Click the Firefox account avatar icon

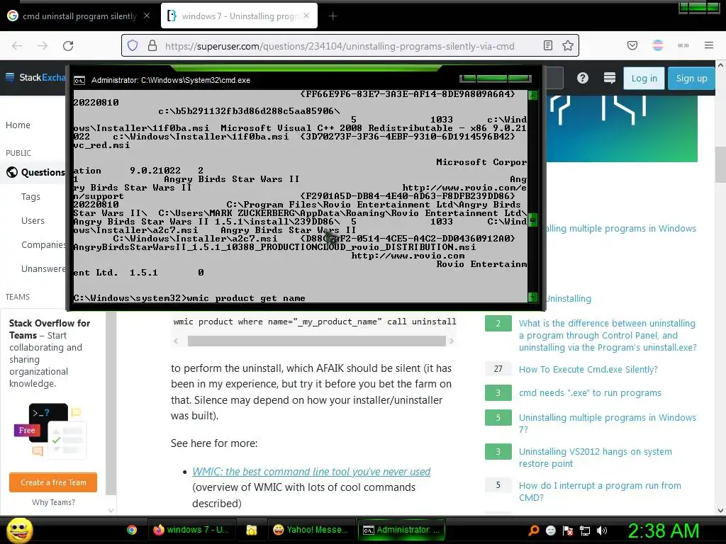click(657, 45)
